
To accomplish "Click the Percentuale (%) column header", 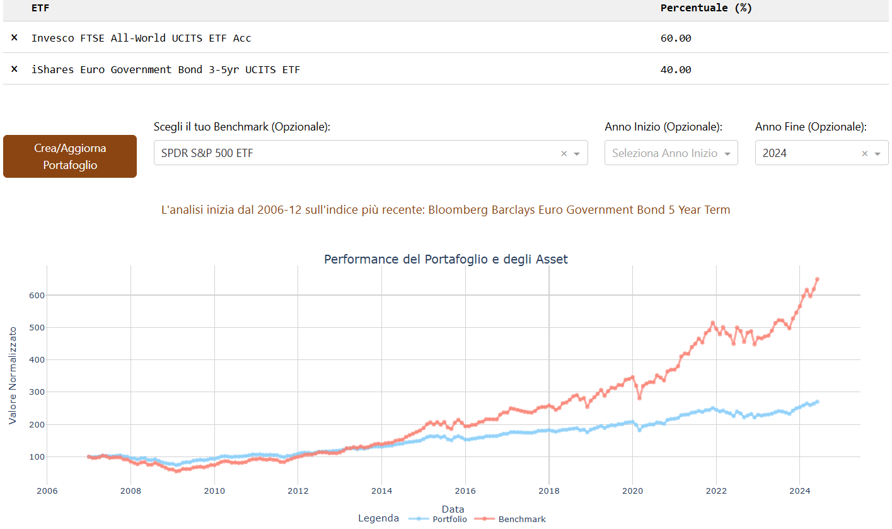I will point(706,8).
